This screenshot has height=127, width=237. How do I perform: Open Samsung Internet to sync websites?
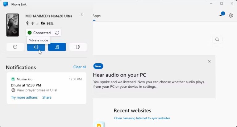click(142, 118)
